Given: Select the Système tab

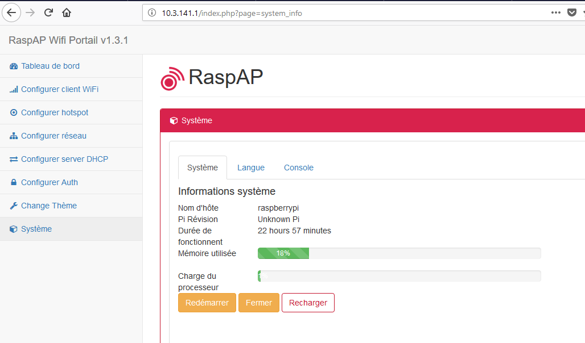Looking at the screenshot, I should [x=203, y=168].
